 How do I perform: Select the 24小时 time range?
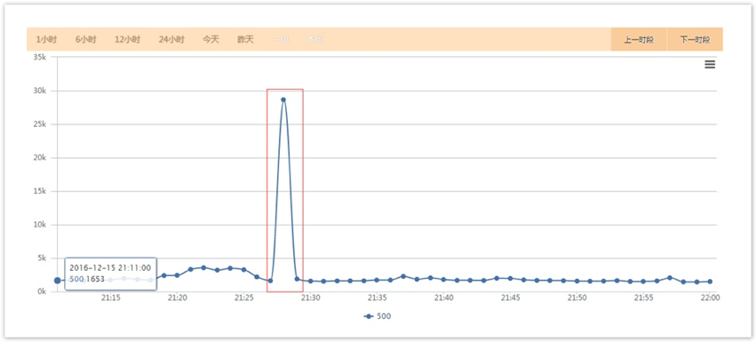pyautogui.click(x=171, y=40)
